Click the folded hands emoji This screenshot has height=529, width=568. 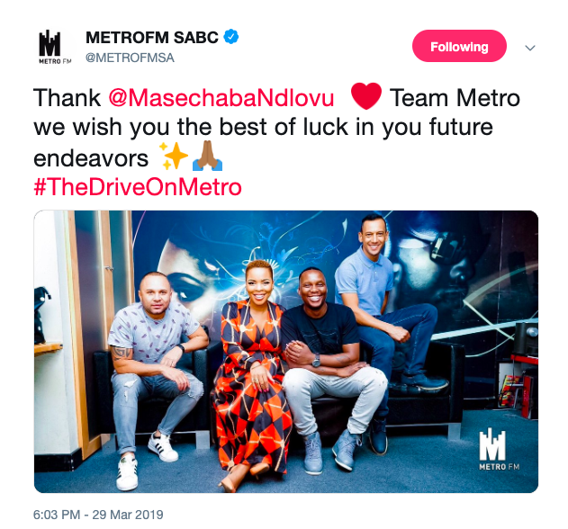pos(207,156)
